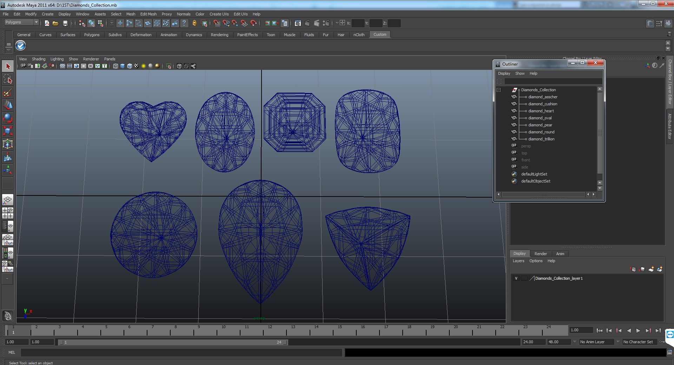Create new empty display layer icon
The width and height of the screenshot is (674, 365).
tap(651, 269)
